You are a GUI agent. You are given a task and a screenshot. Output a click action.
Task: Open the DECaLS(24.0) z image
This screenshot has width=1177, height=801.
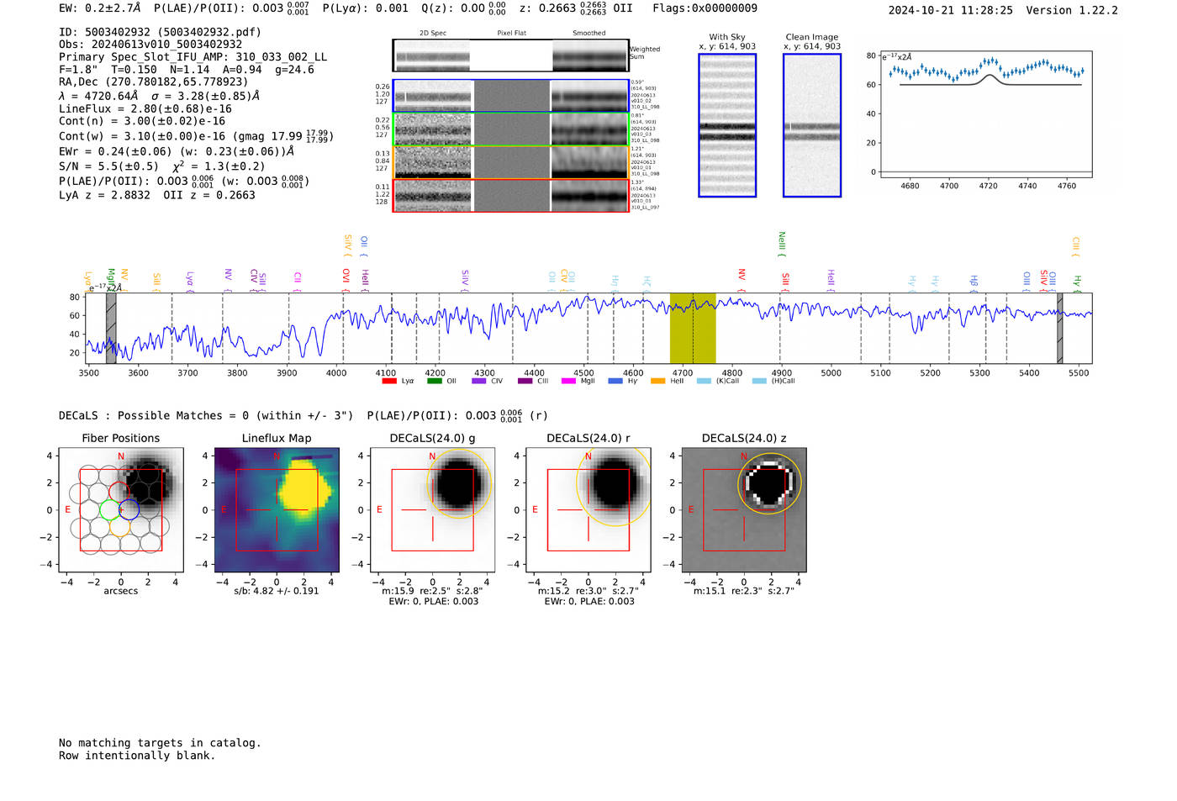click(x=744, y=509)
